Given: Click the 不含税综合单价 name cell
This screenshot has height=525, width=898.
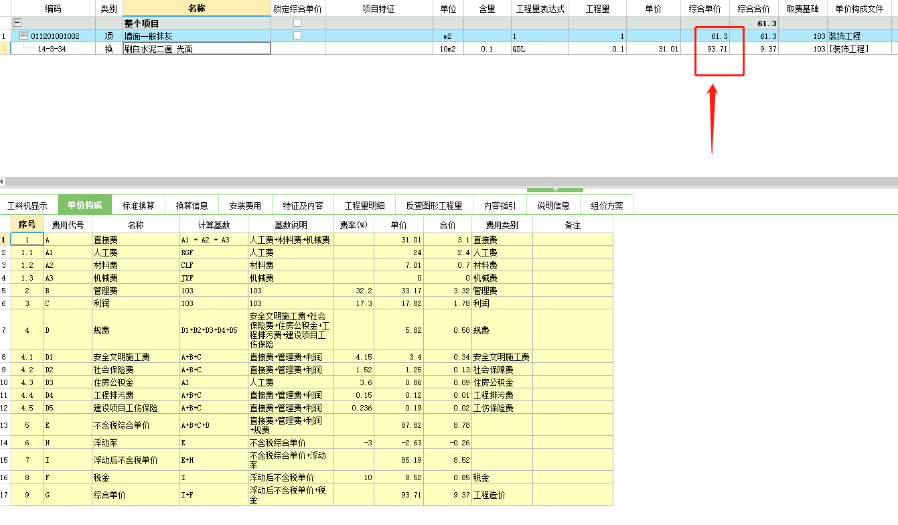Looking at the screenshot, I should coord(135,425).
